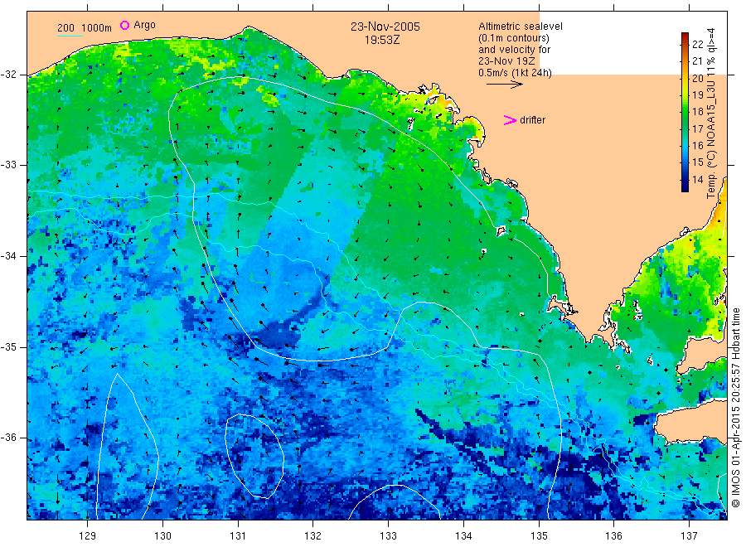This screenshot has height=547, width=746.
Task: Click the 'Argo' legend text
Action: pos(144,25)
